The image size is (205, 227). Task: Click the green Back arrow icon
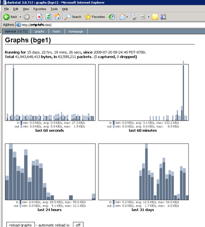7,17
